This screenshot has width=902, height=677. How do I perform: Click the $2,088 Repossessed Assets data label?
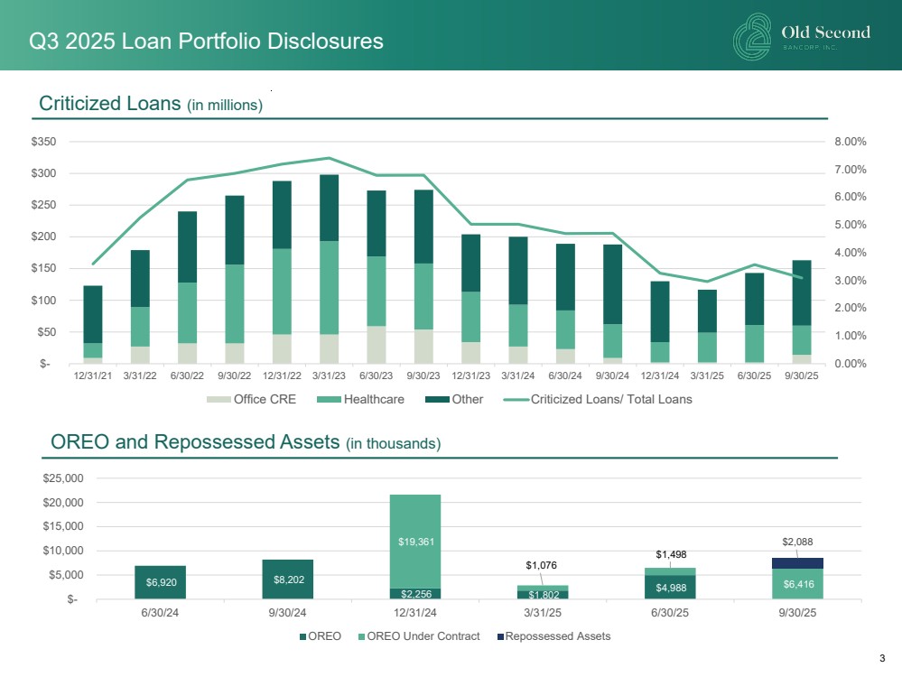coord(797,542)
